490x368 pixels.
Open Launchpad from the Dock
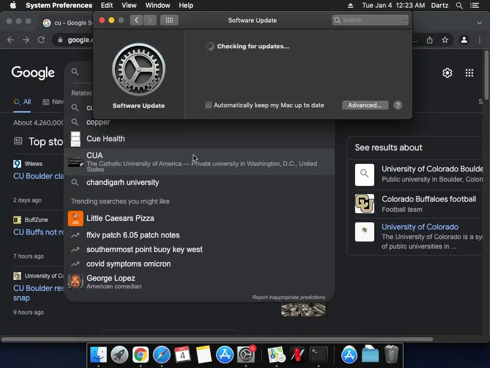119,355
